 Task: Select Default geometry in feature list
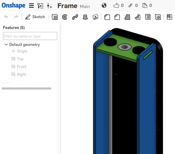tap(25, 44)
